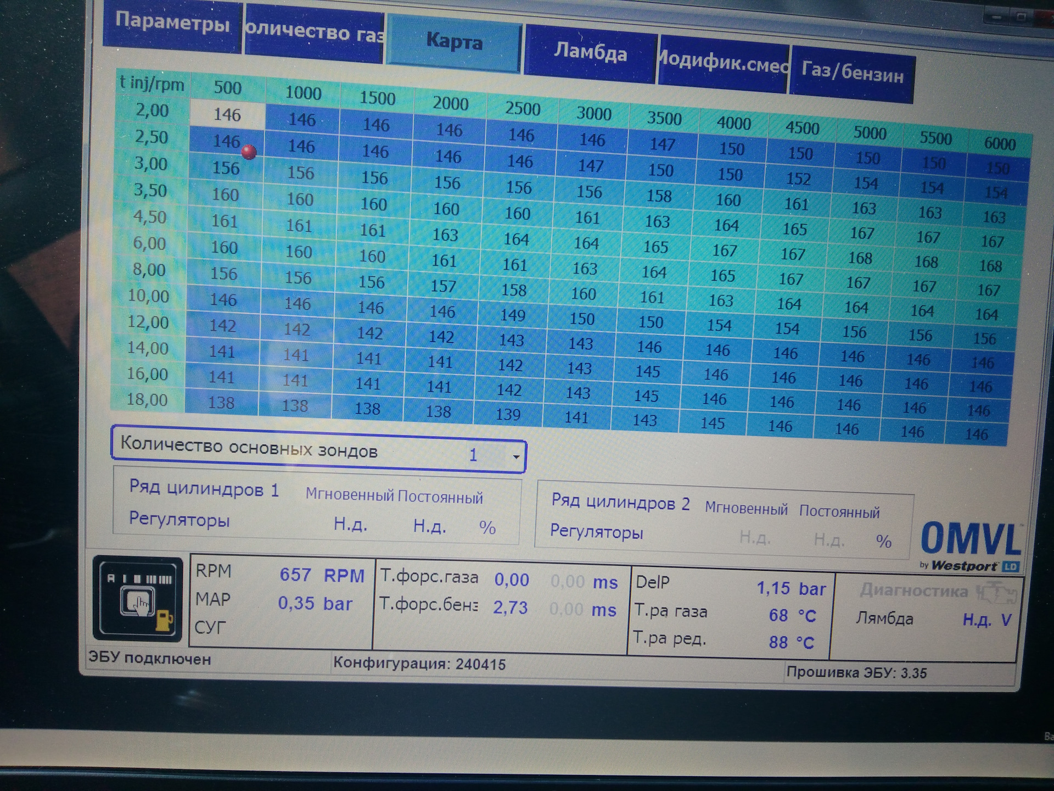Select the 2,00 injection time row header
The width and height of the screenshot is (1054, 791).
(x=152, y=110)
